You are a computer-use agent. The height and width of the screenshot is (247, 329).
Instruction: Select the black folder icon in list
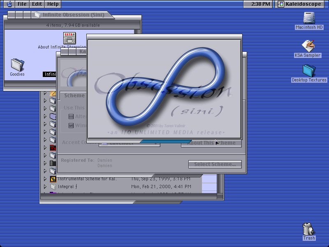[x=53, y=163]
